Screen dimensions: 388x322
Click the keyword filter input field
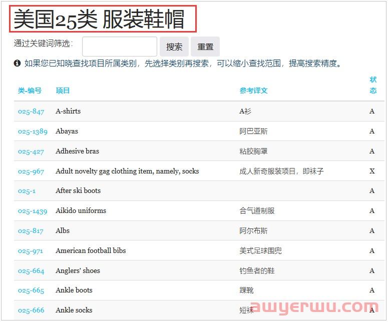120,46
